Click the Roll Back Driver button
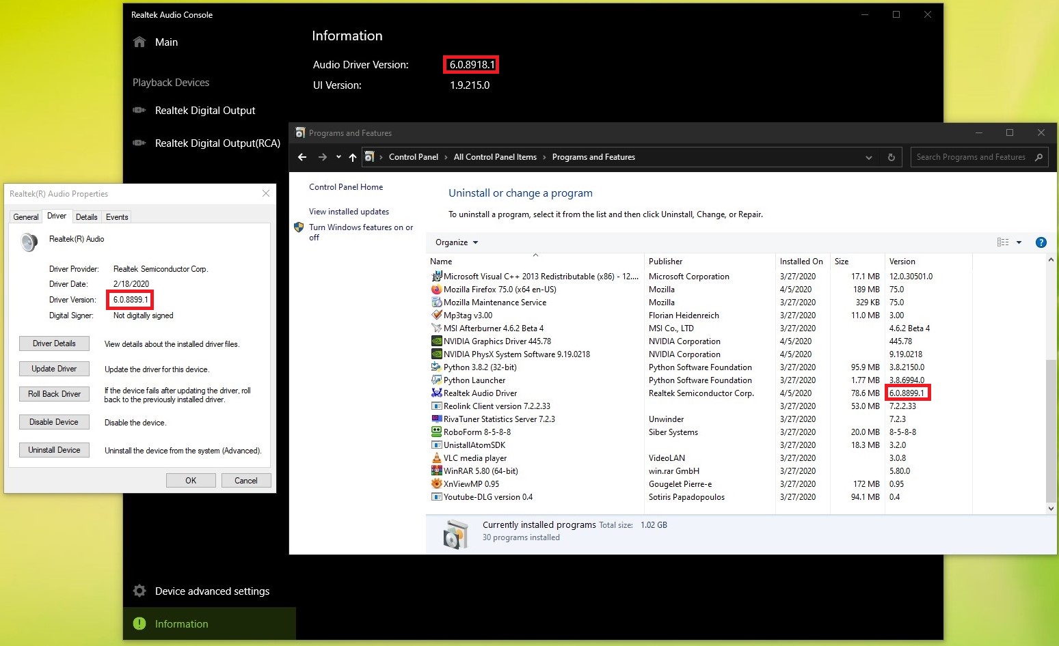Viewport: 1059px width, 646px height. click(54, 394)
